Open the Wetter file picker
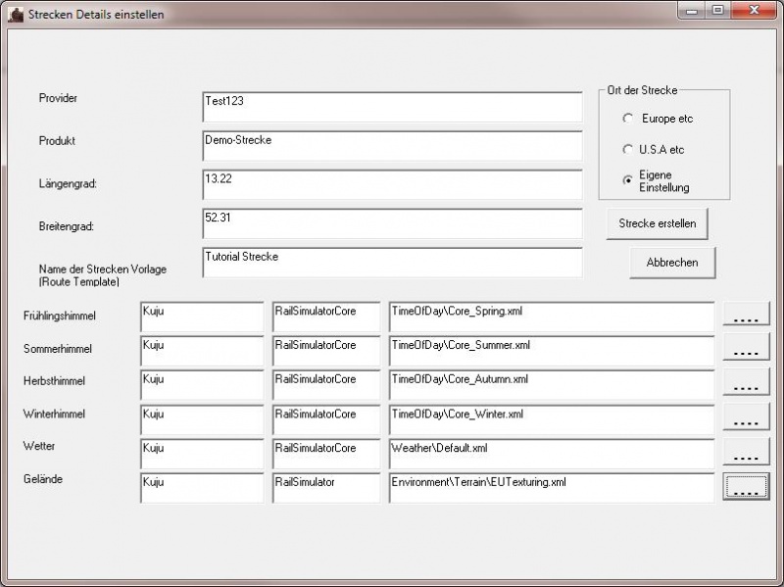Viewport: 784px width, 587px height. tap(746, 451)
